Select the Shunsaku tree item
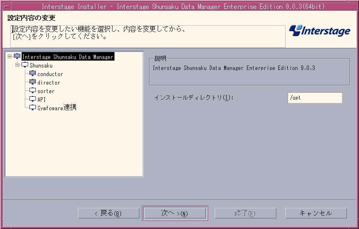Viewport: 359px width, 229px height. [41, 65]
